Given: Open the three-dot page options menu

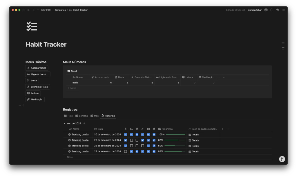Looking at the screenshot, I should point(283,10).
